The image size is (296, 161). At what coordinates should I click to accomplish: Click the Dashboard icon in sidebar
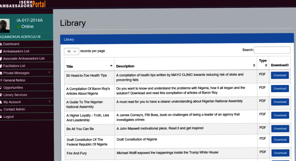1,44
